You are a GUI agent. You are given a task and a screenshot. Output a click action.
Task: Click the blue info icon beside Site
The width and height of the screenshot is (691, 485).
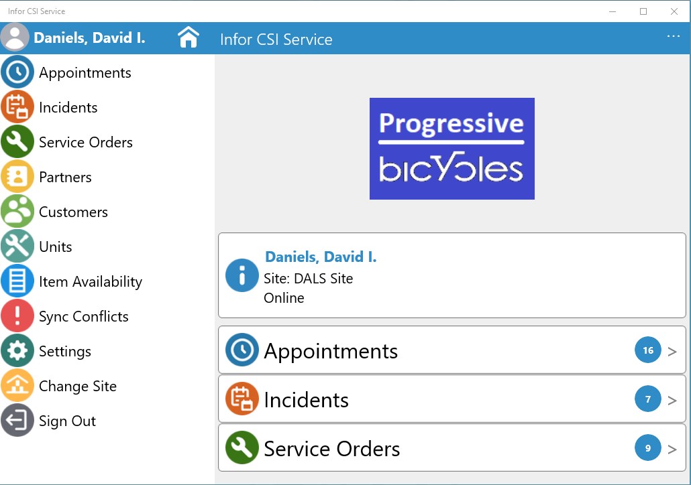pyautogui.click(x=242, y=275)
